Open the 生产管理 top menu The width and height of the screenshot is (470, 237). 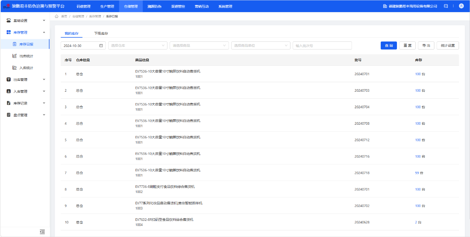point(107,6)
